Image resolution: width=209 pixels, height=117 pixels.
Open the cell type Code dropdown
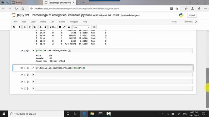click(81, 27)
